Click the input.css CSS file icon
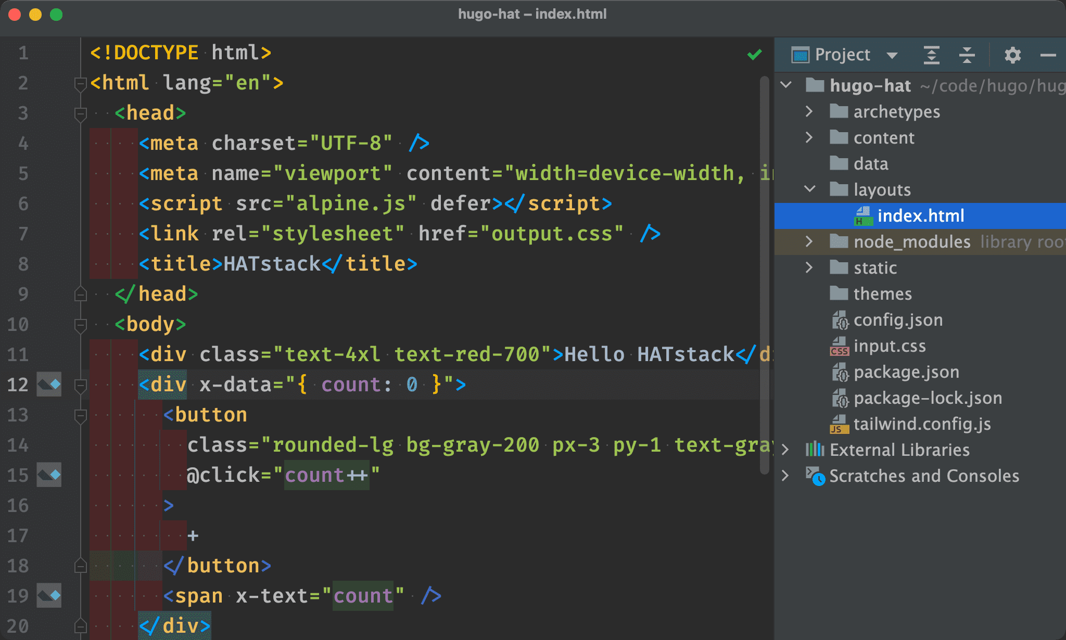This screenshot has width=1066, height=640. [x=840, y=346]
